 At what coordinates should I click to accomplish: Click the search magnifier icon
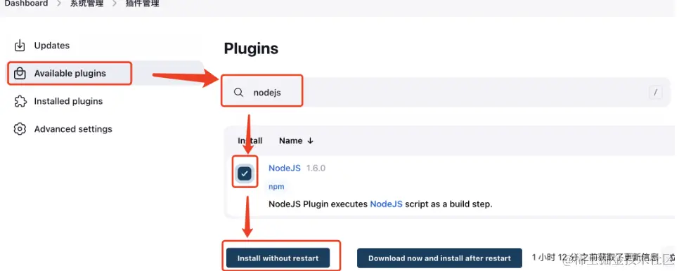coord(238,93)
